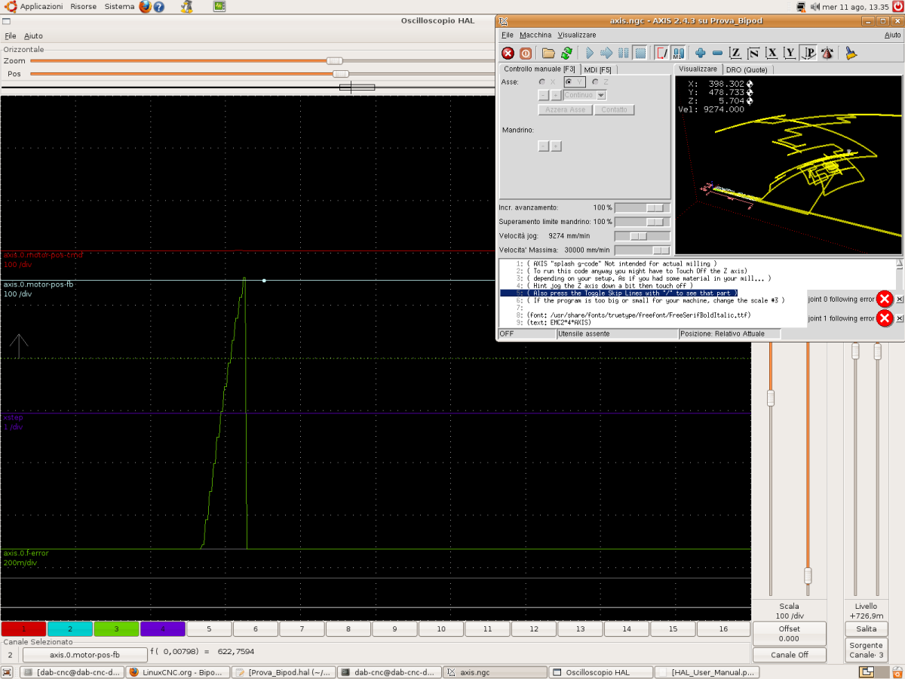Click the Azzera Asse button

point(565,110)
